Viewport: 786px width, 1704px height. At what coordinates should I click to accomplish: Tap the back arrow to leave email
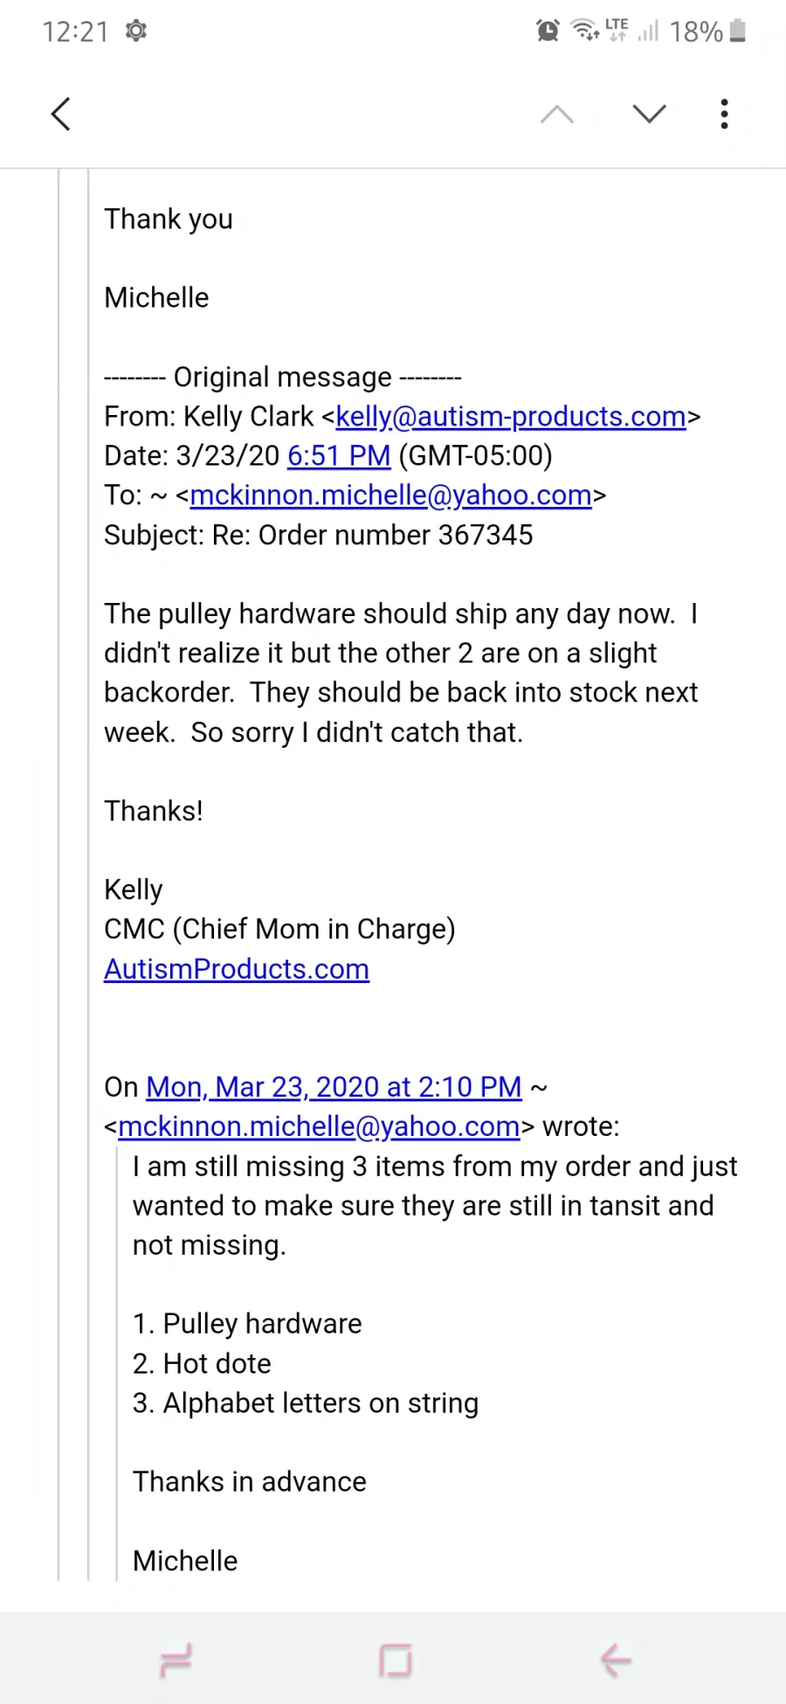point(60,114)
